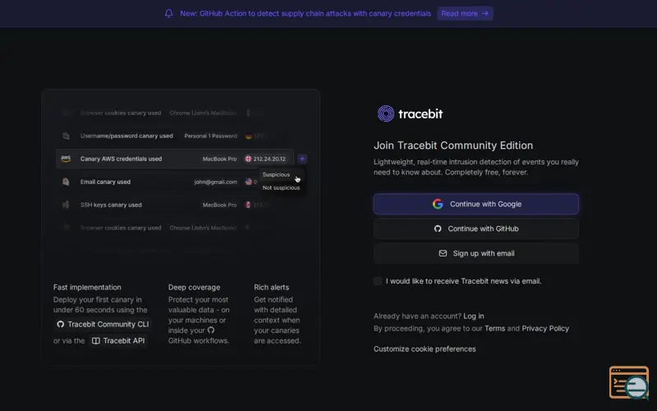
Task: Continue with Google sign-in
Action: click(x=476, y=204)
